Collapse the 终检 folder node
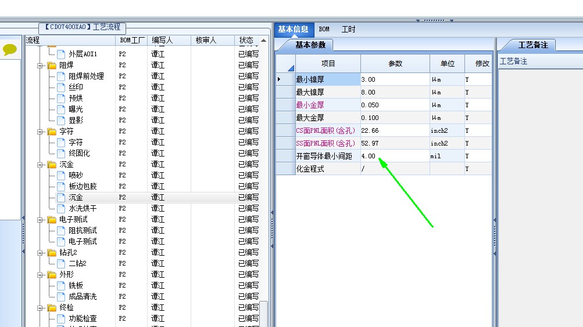The width and height of the screenshot is (583, 327). click(40, 308)
